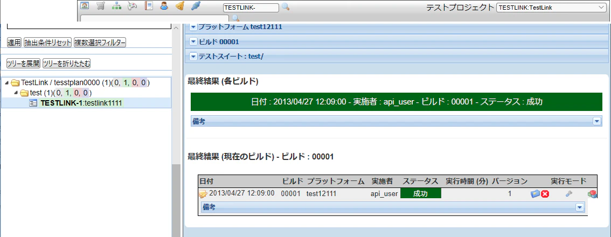Click the test case icon before TESTLINK-1
611x237 pixels.
click(x=33, y=103)
